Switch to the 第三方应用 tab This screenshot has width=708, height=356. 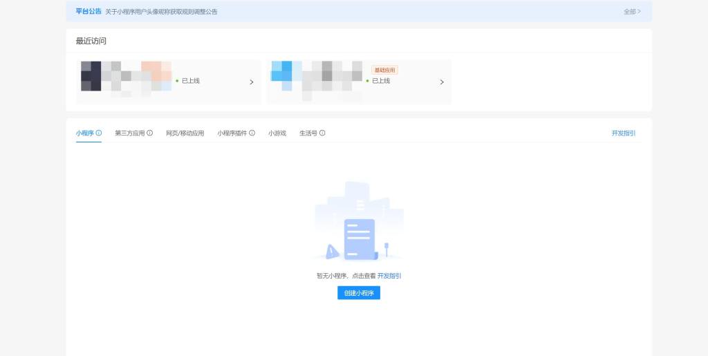(129, 133)
